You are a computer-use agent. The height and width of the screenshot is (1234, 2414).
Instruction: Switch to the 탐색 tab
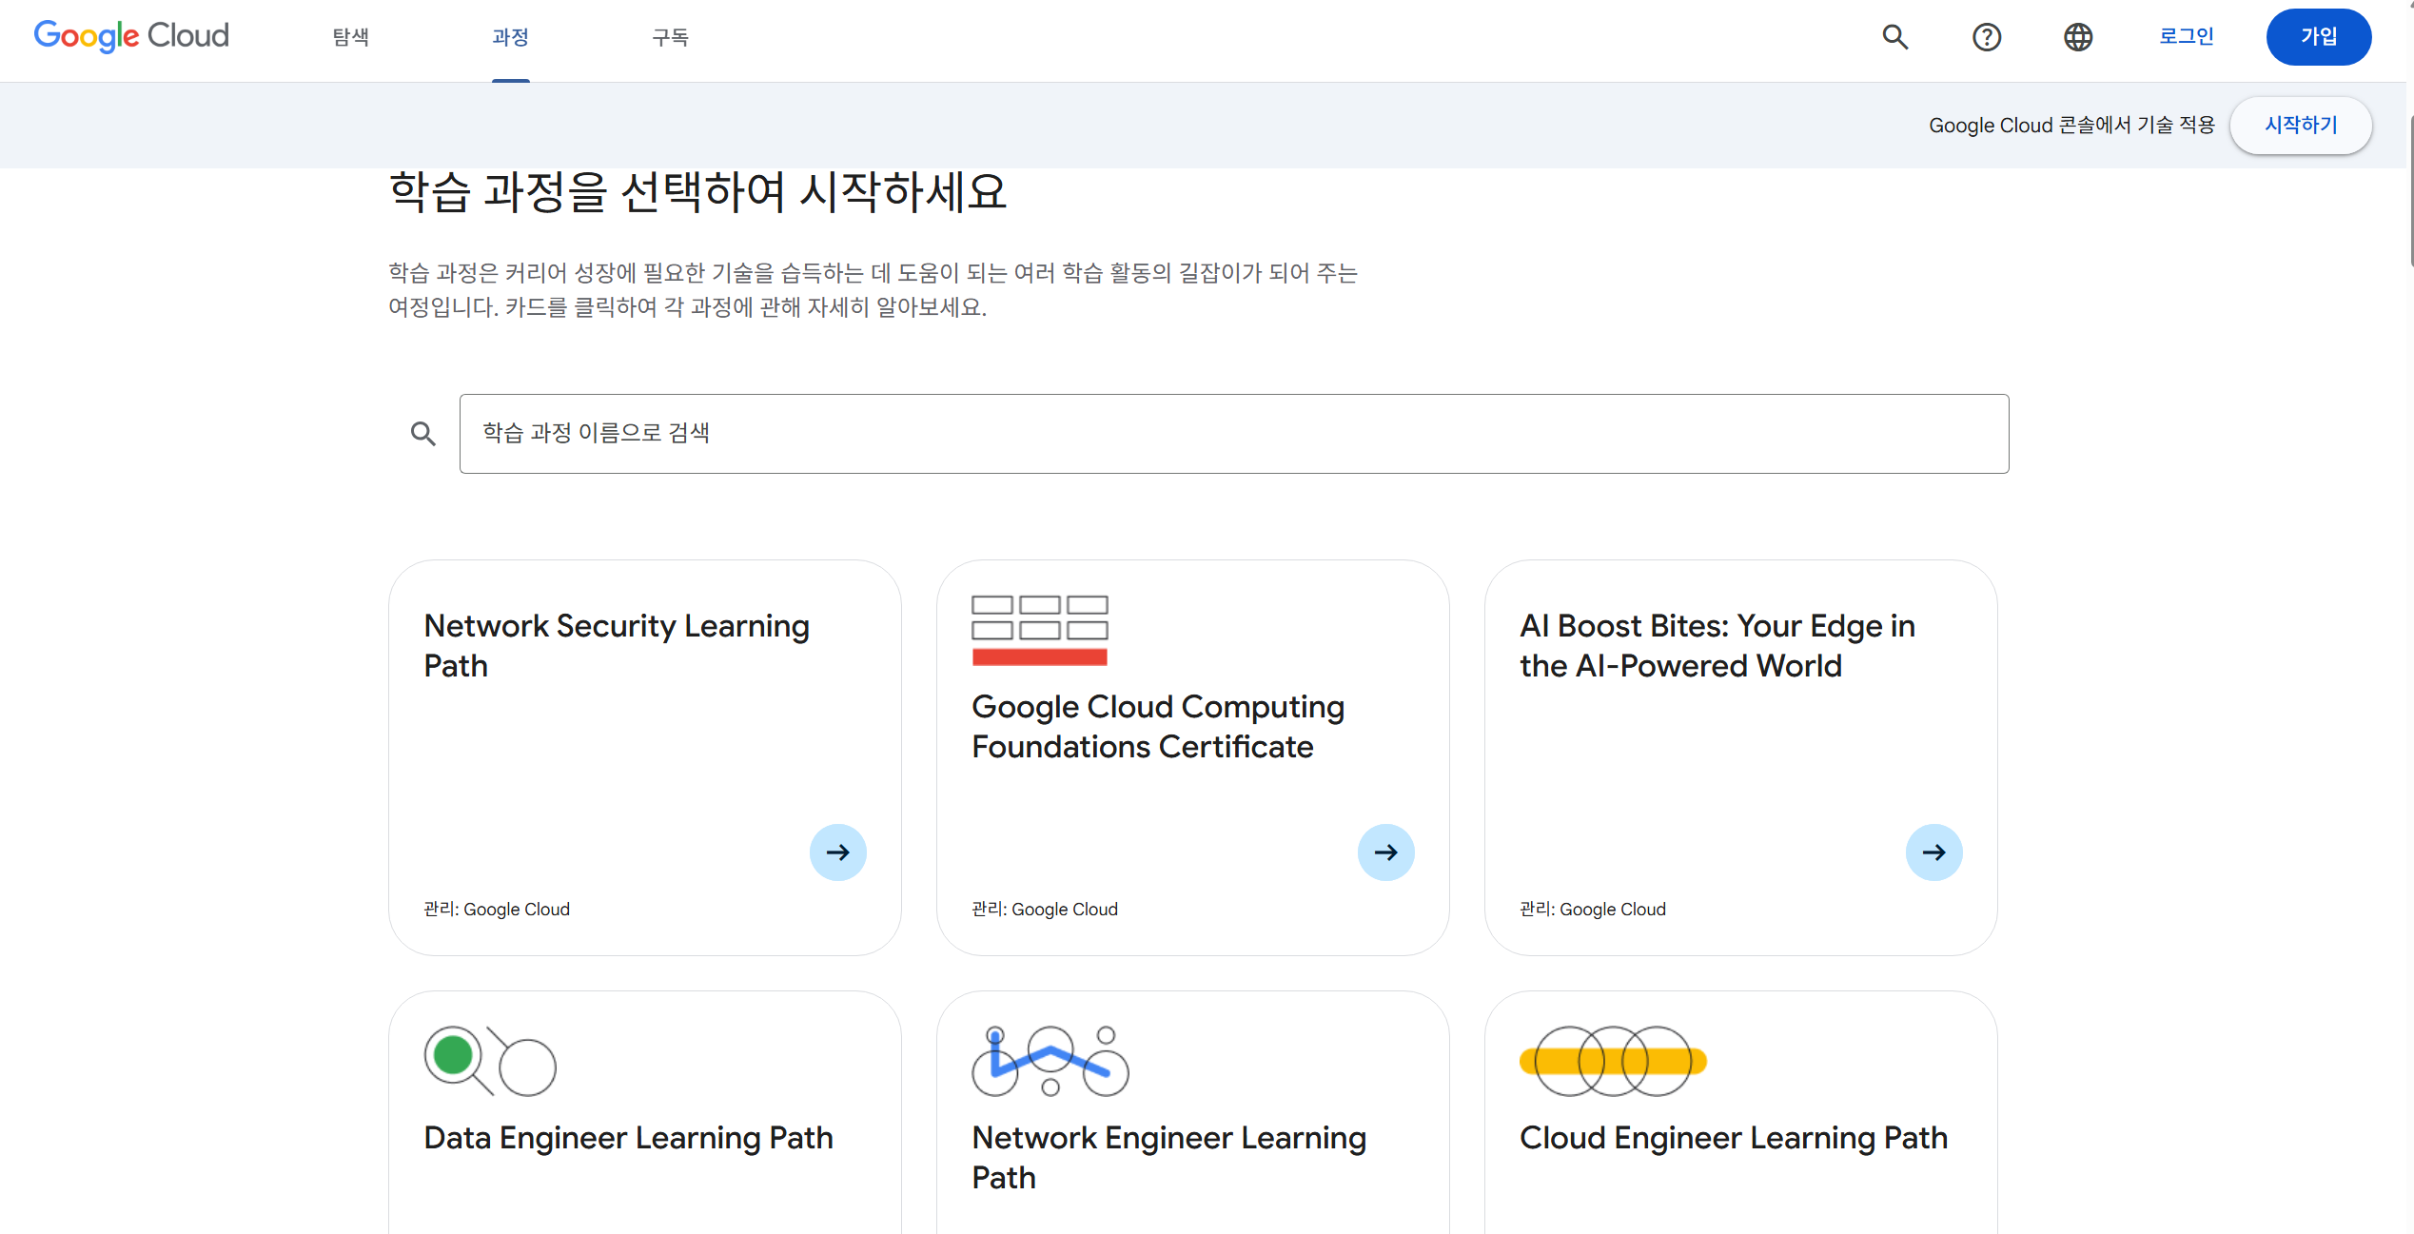[x=350, y=37]
